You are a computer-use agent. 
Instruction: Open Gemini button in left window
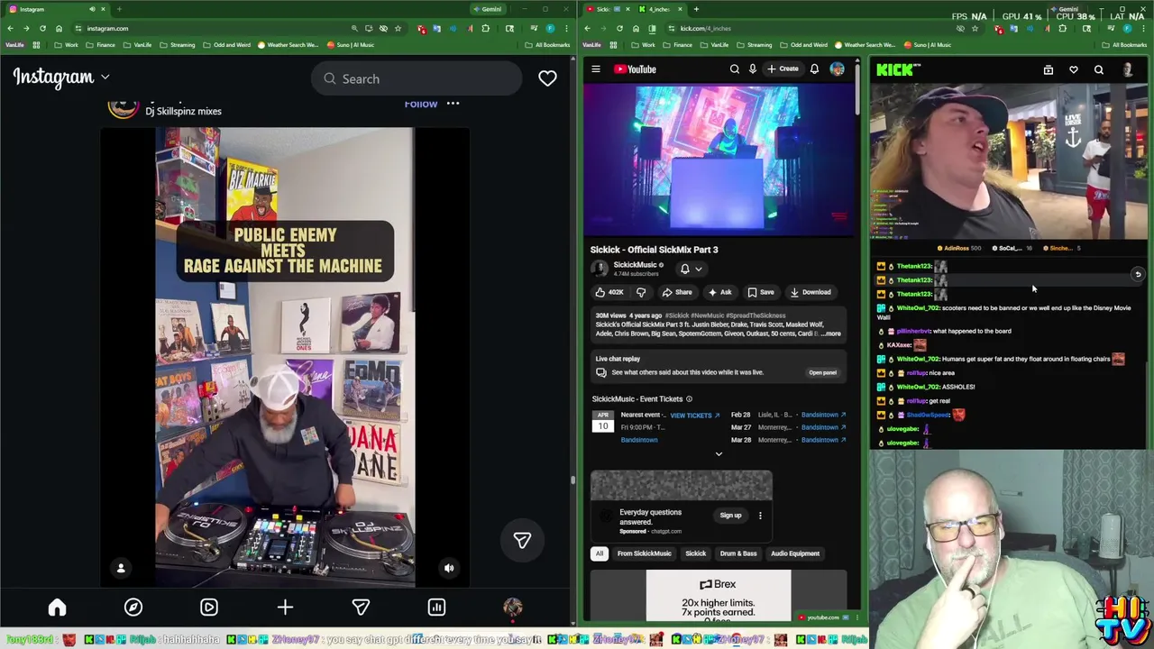(x=488, y=9)
